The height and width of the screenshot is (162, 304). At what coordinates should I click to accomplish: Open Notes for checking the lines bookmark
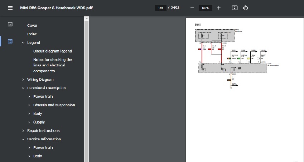point(53,65)
